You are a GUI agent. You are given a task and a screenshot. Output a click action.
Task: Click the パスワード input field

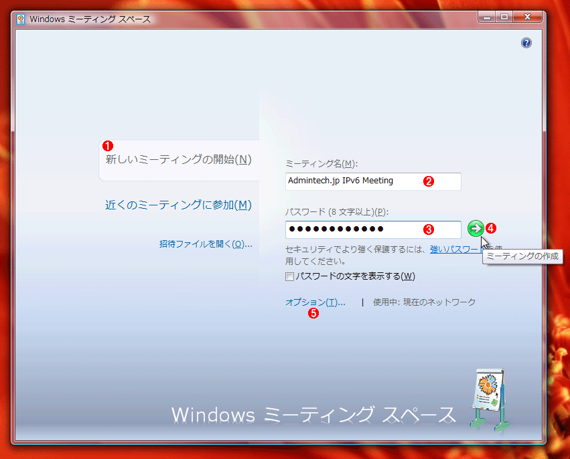pyautogui.click(x=373, y=230)
